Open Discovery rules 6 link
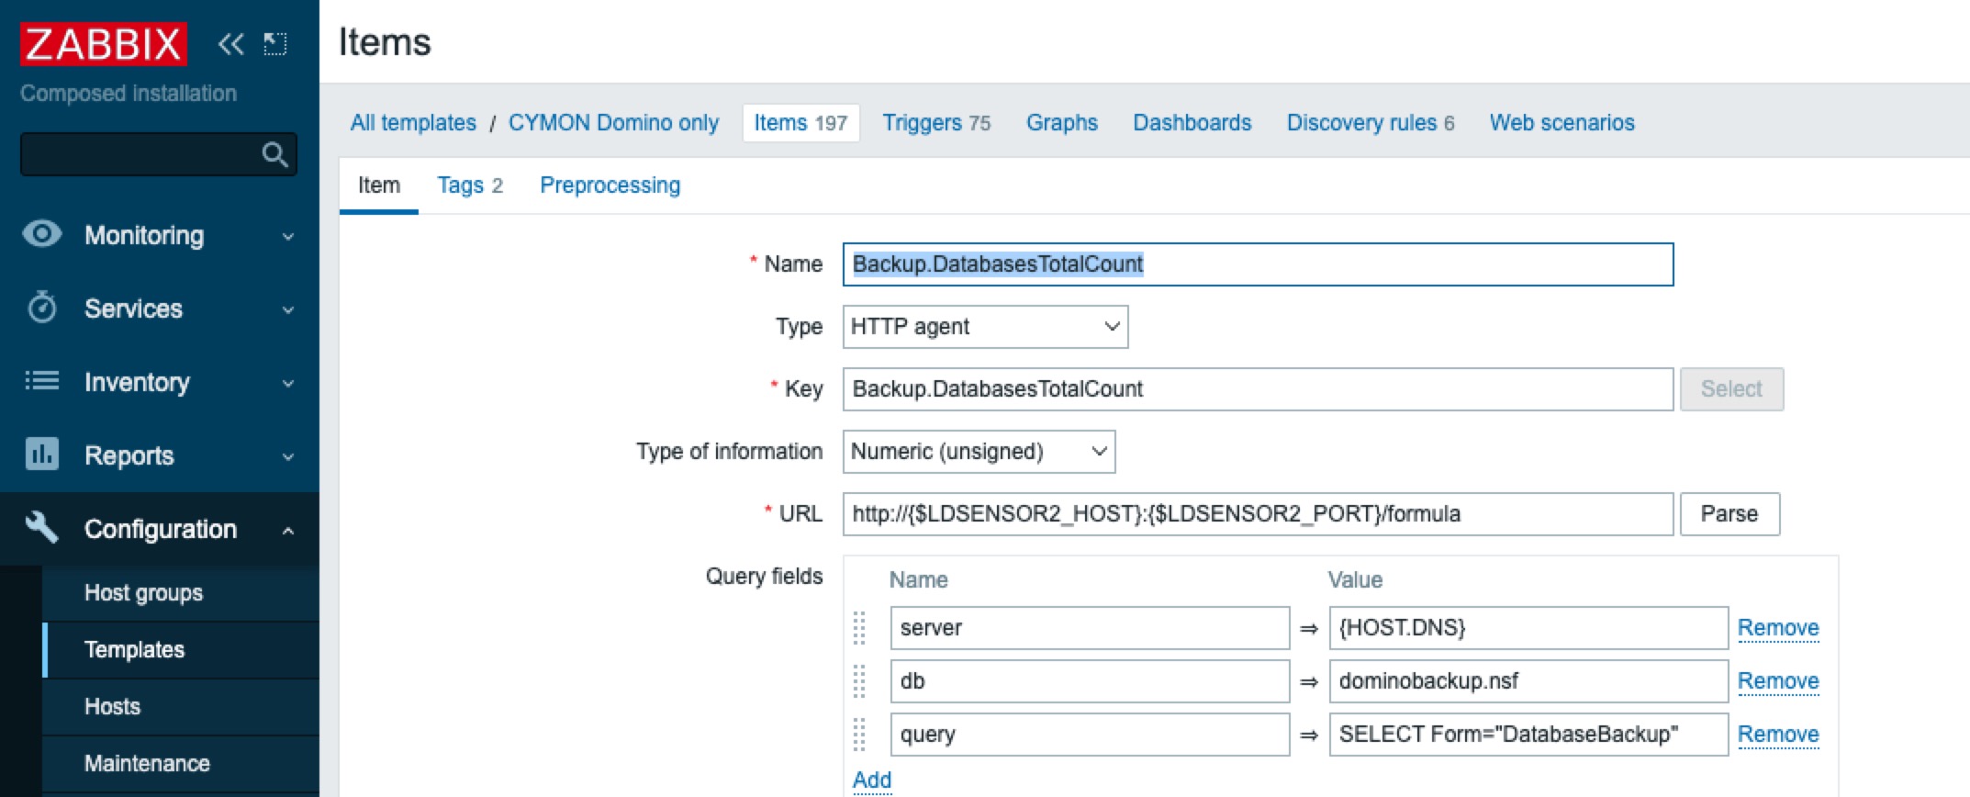 pos(1371,123)
